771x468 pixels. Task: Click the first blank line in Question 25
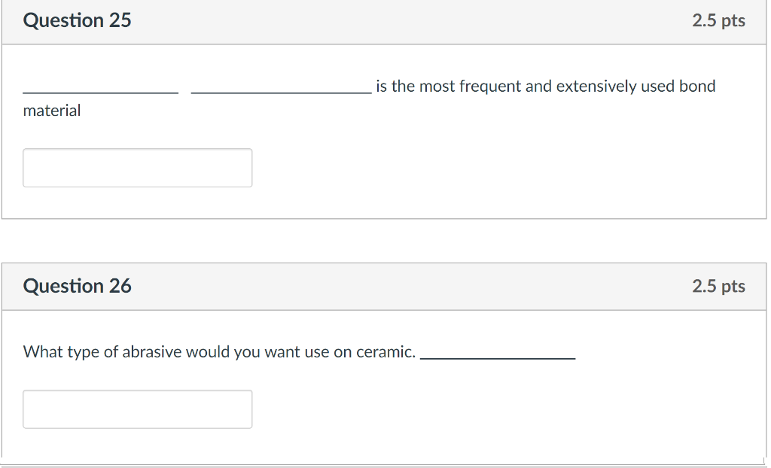(x=101, y=90)
